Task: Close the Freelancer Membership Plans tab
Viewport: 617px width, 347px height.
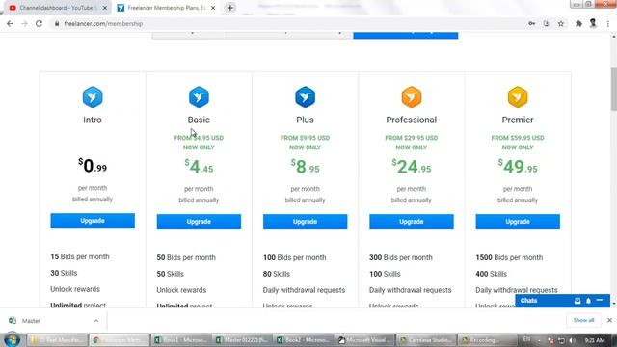Action: pos(213,8)
